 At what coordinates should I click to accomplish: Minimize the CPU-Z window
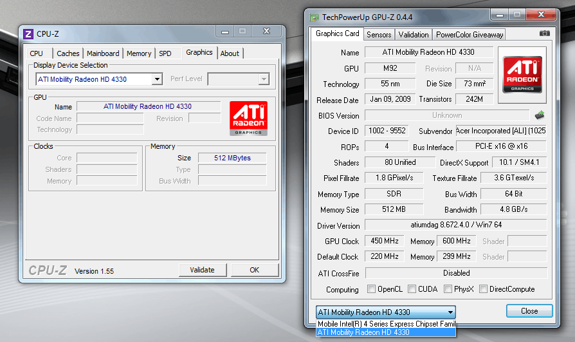click(x=225, y=32)
